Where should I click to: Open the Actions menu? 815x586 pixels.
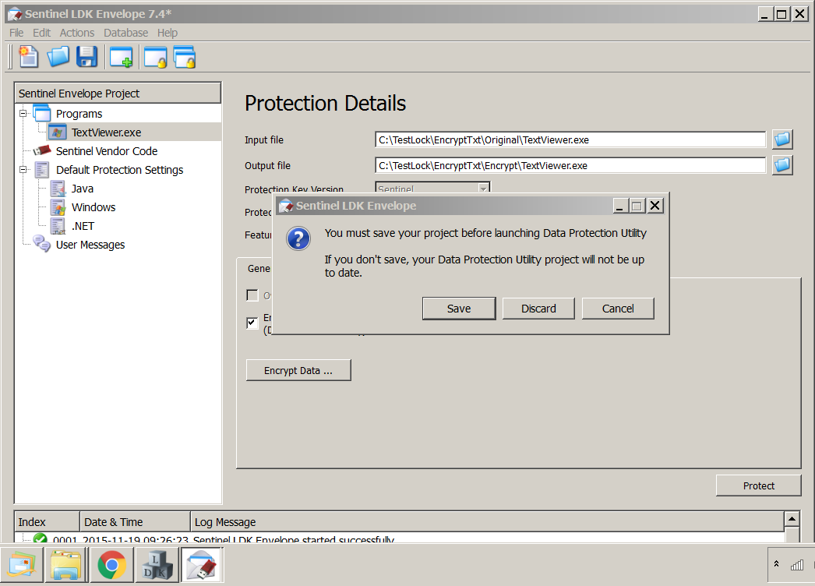pyautogui.click(x=76, y=32)
